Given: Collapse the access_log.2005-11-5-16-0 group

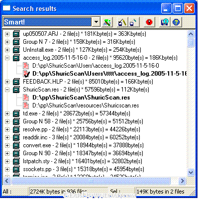Looking at the screenshot, I should [7, 58].
